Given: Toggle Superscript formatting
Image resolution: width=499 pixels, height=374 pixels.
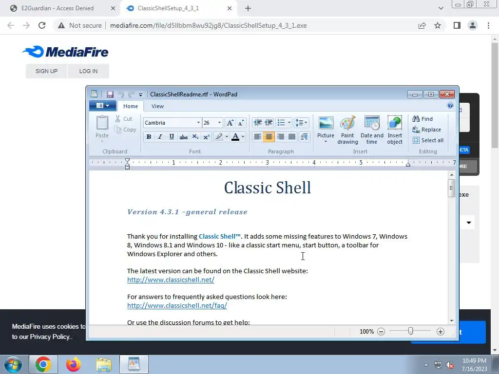Looking at the screenshot, I should (206, 137).
